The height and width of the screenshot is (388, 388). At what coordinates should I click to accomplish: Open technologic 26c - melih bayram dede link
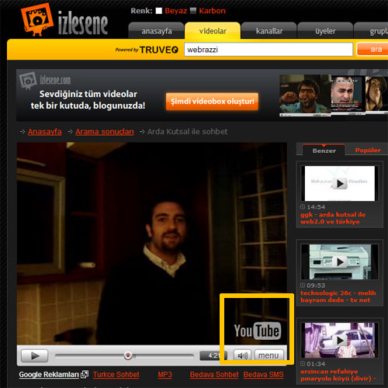[x=338, y=296]
